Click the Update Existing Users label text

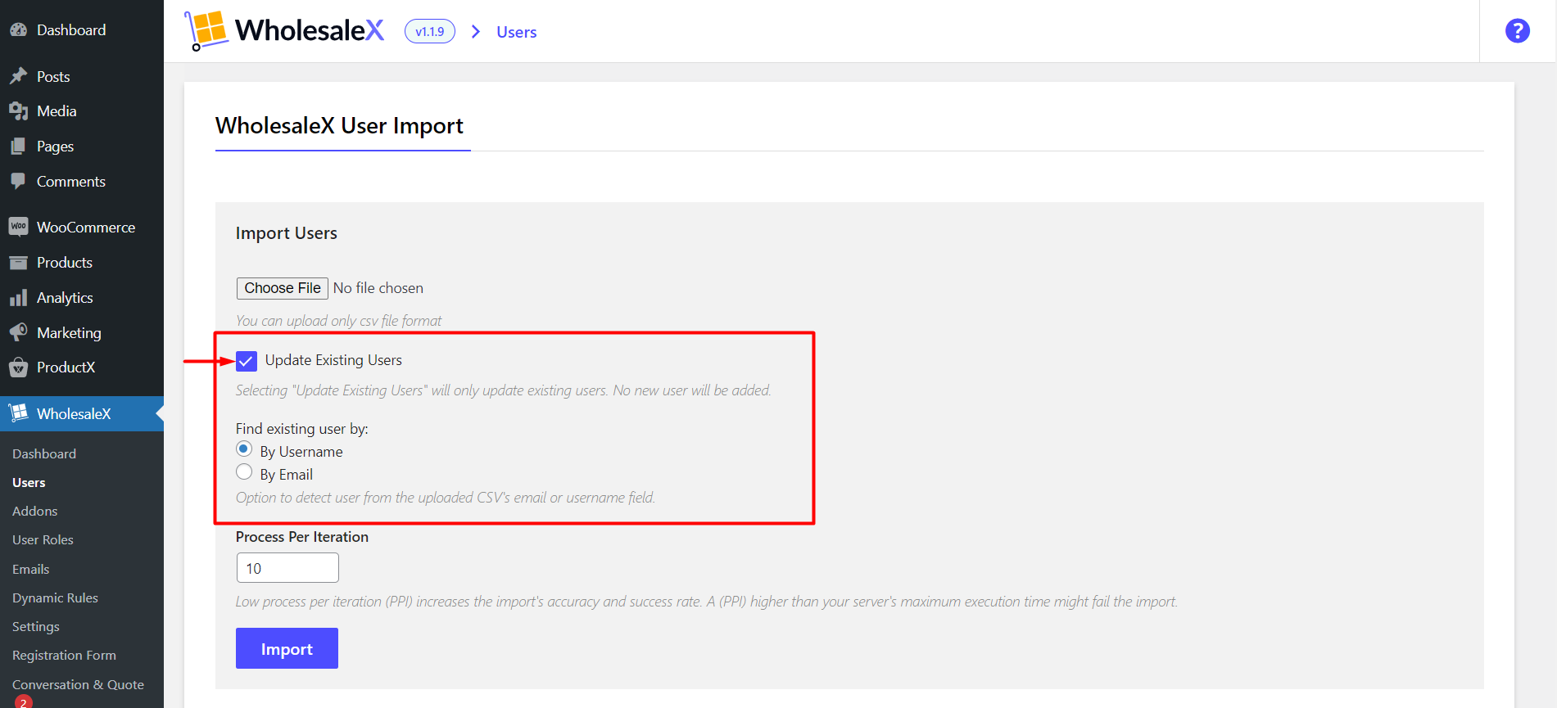pyautogui.click(x=333, y=360)
